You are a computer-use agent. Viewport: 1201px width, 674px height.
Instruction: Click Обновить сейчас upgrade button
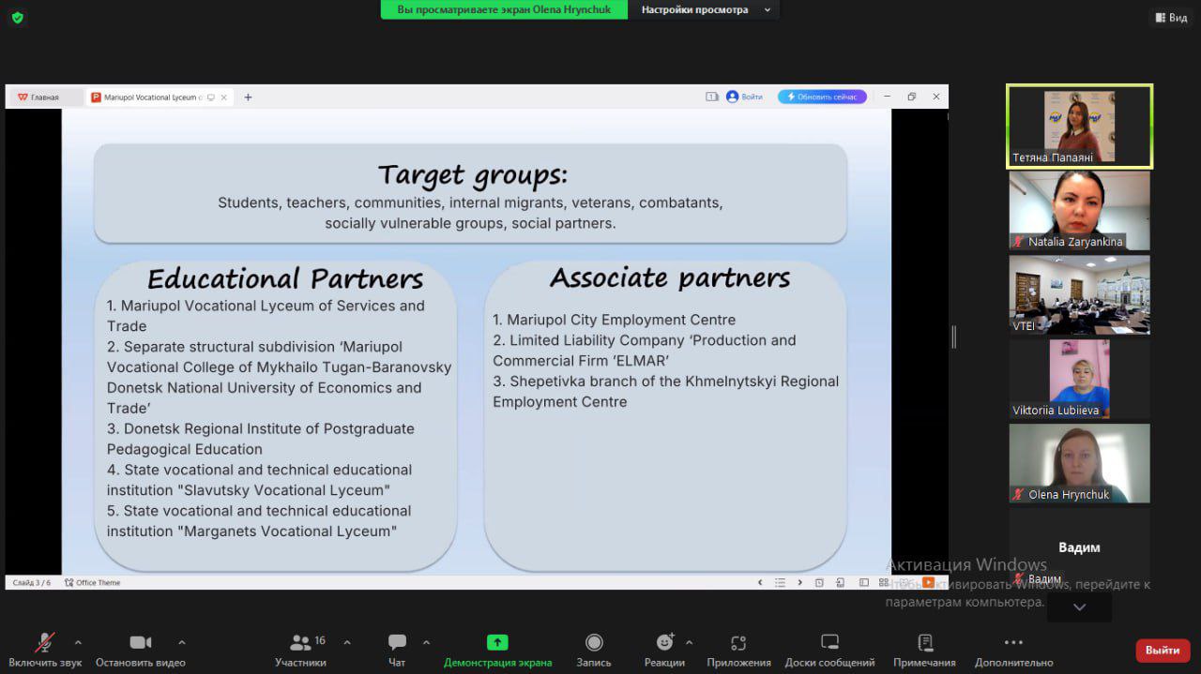click(x=822, y=97)
